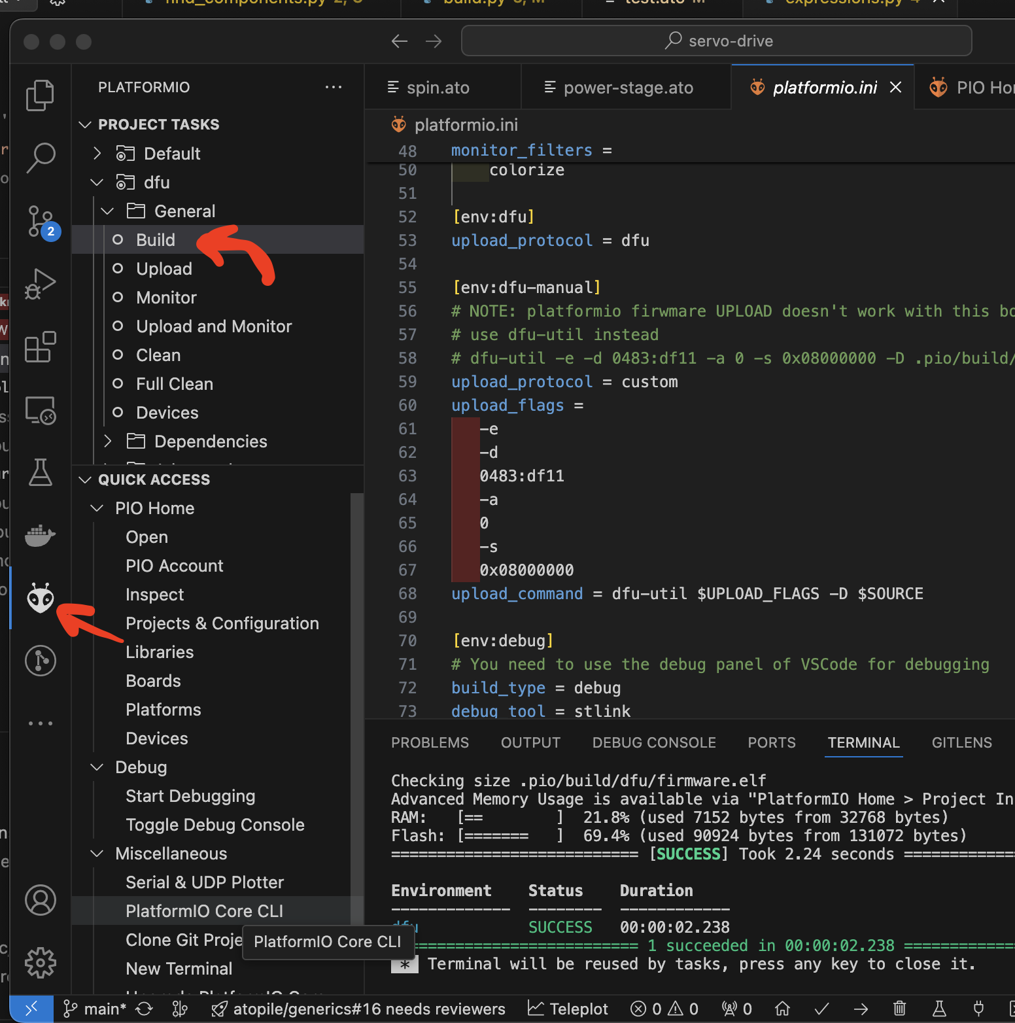Click PlatformIO Serial Monitor plug icon
The width and height of the screenshot is (1015, 1023).
coord(978,1009)
